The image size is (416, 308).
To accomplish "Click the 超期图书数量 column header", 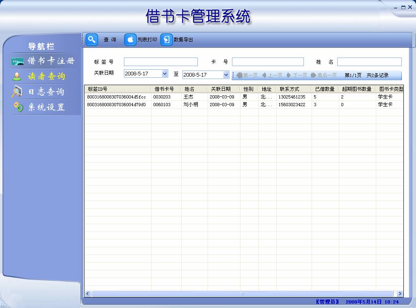I will [357, 89].
